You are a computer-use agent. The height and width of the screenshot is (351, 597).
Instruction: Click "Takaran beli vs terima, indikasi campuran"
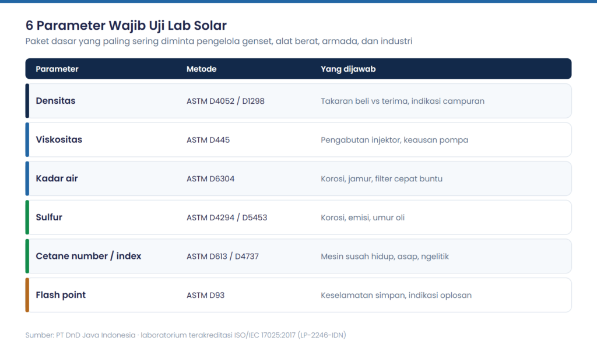click(x=402, y=101)
